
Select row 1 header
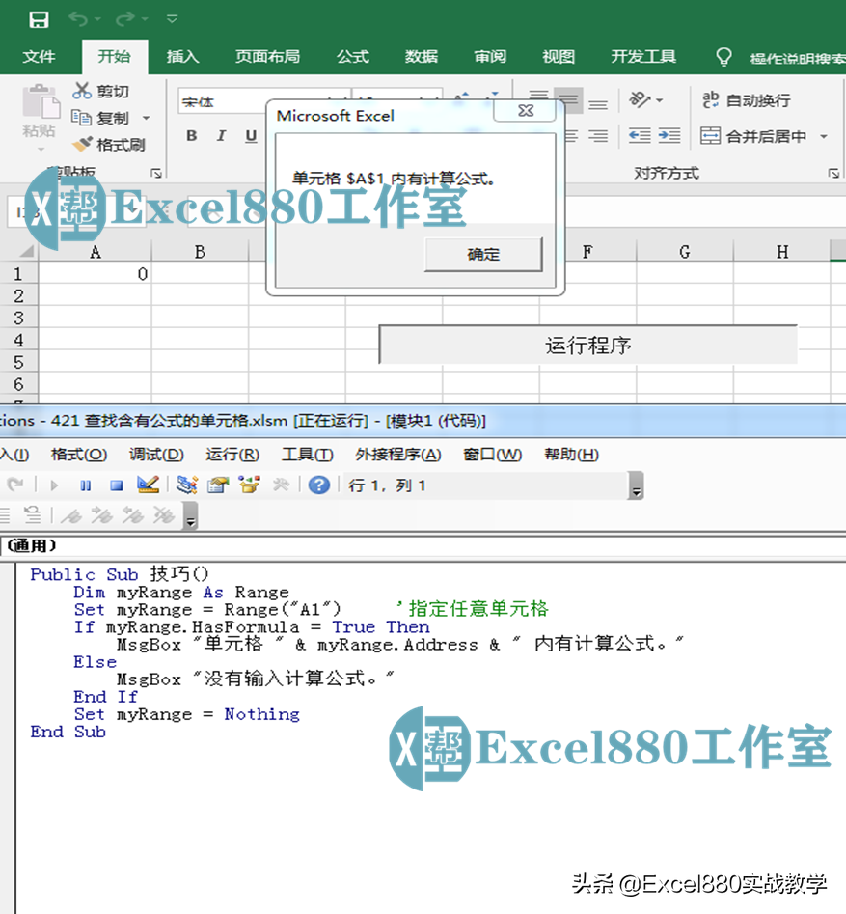click(x=18, y=273)
